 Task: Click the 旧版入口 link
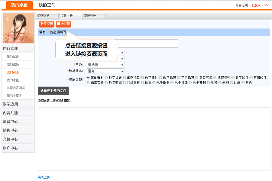coord(260,5)
